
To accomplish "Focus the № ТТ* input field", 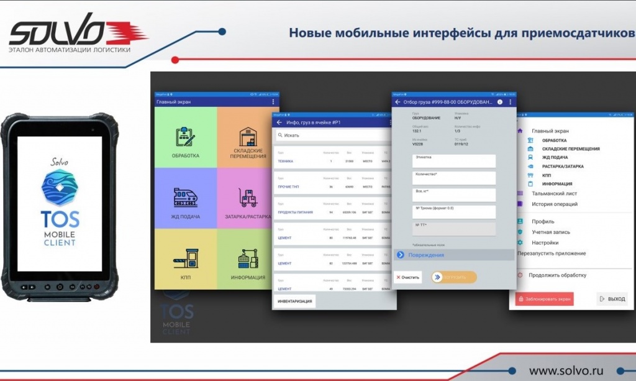I will [x=454, y=229].
